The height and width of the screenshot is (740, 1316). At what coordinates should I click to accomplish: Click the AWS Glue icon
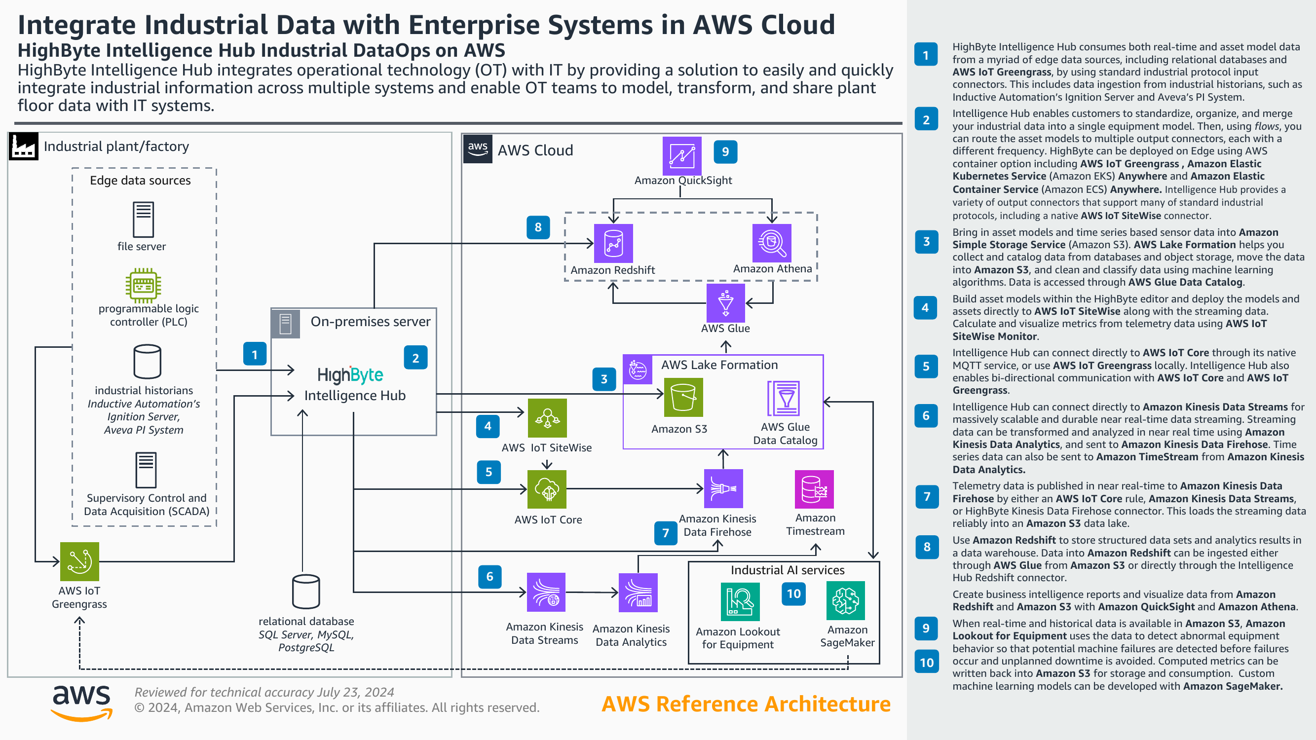725,303
